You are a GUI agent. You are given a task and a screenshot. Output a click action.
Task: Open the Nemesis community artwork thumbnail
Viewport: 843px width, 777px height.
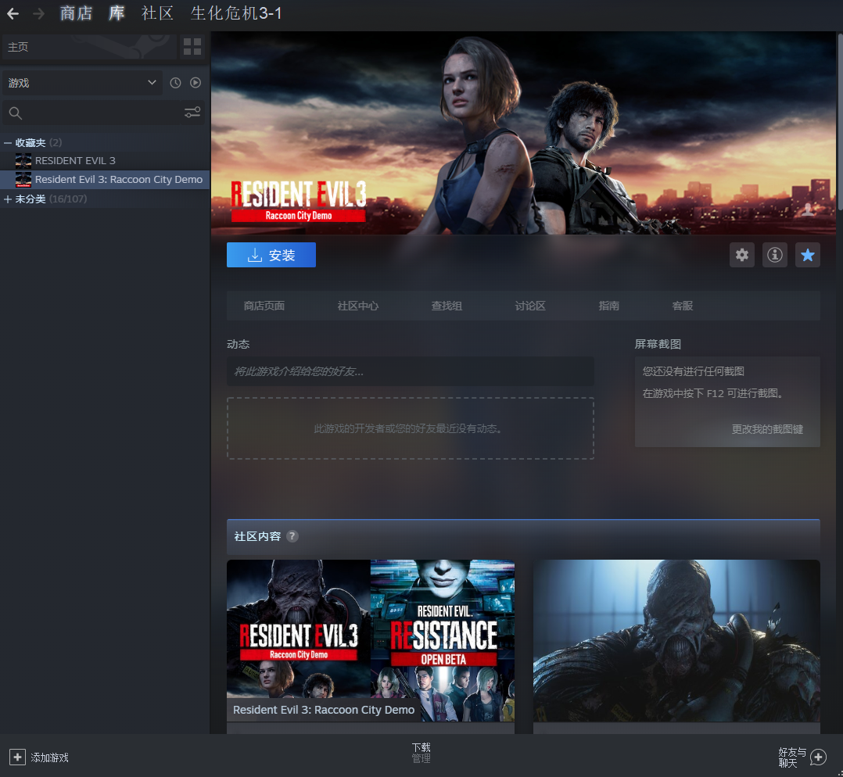676,641
